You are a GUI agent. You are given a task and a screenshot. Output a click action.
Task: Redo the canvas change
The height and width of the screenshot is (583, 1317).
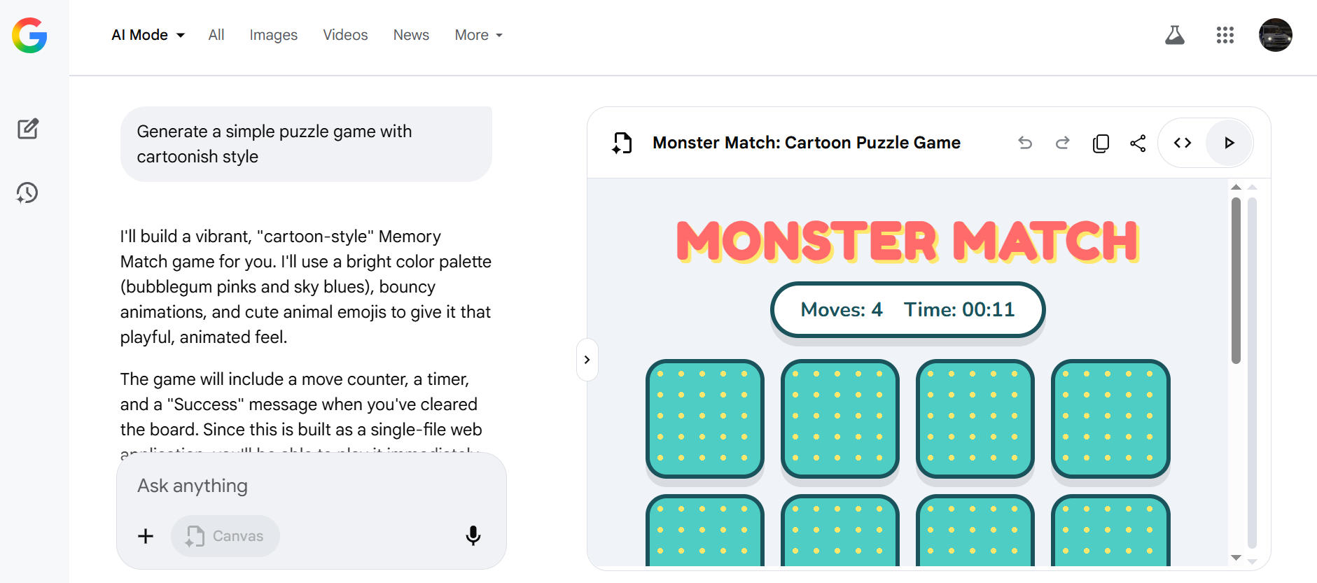pos(1062,143)
